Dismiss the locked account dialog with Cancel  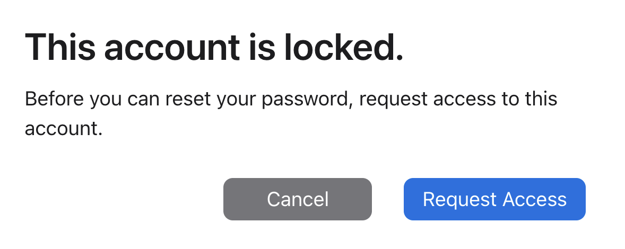297,199
